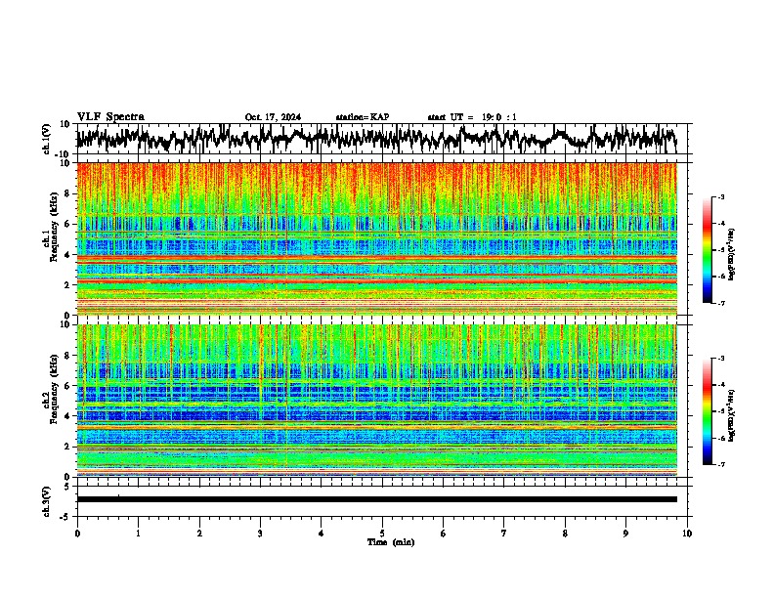The height and width of the screenshot is (598, 774).
Task: Click the '5' tick on the time axis
Action: point(382,534)
